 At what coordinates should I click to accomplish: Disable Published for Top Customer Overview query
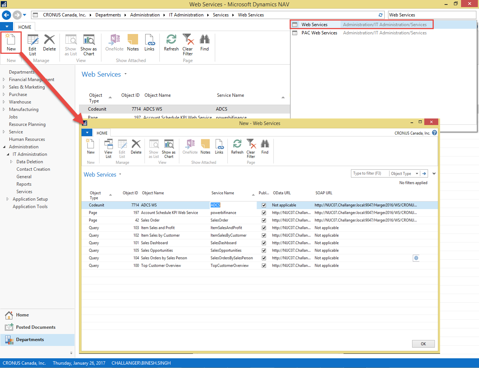pyautogui.click(x=264, y=265)
